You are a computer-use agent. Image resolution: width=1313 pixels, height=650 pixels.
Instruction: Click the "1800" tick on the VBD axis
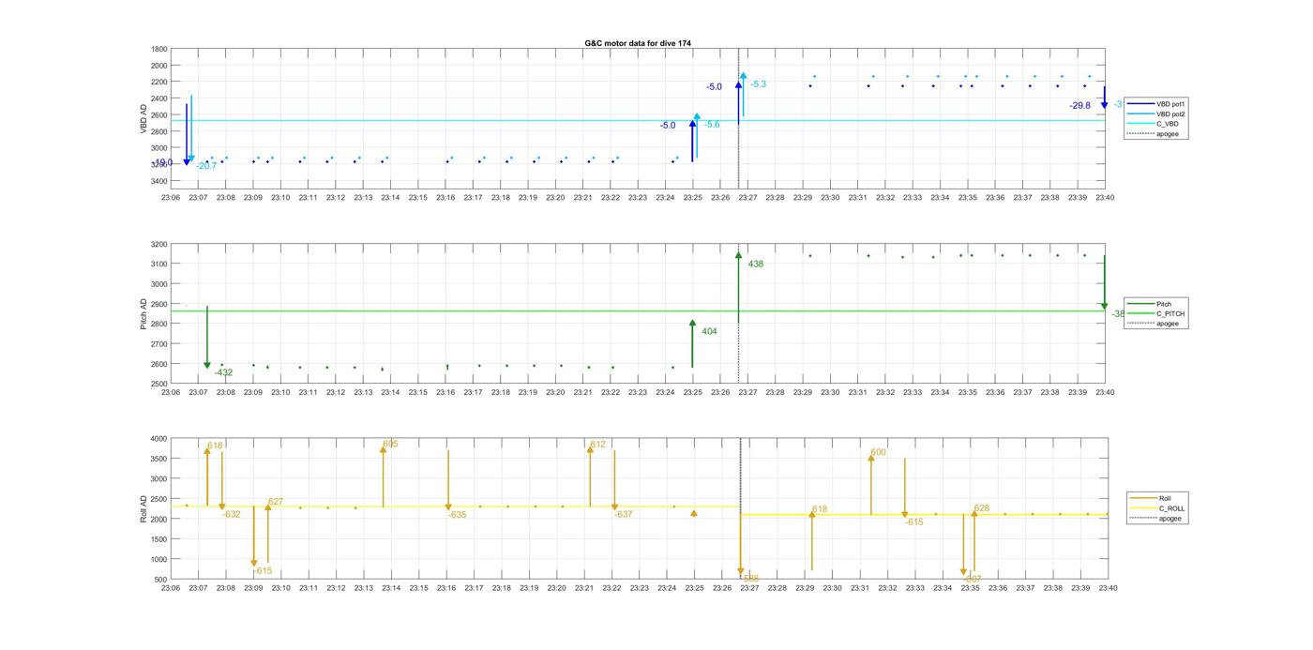[x=159, y=49]
